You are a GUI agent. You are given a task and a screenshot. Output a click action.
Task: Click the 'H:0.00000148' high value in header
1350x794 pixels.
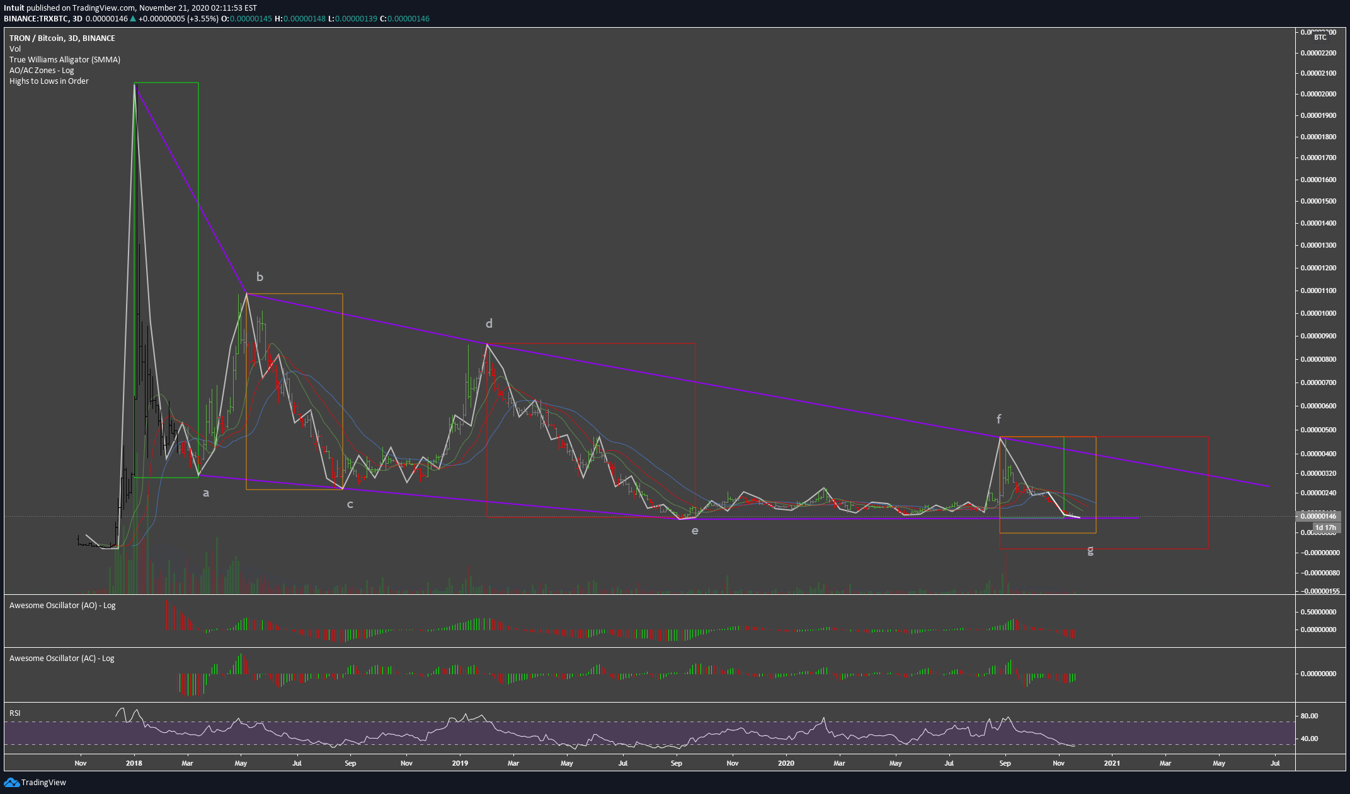pyautogui.click(x=300, y=19)
